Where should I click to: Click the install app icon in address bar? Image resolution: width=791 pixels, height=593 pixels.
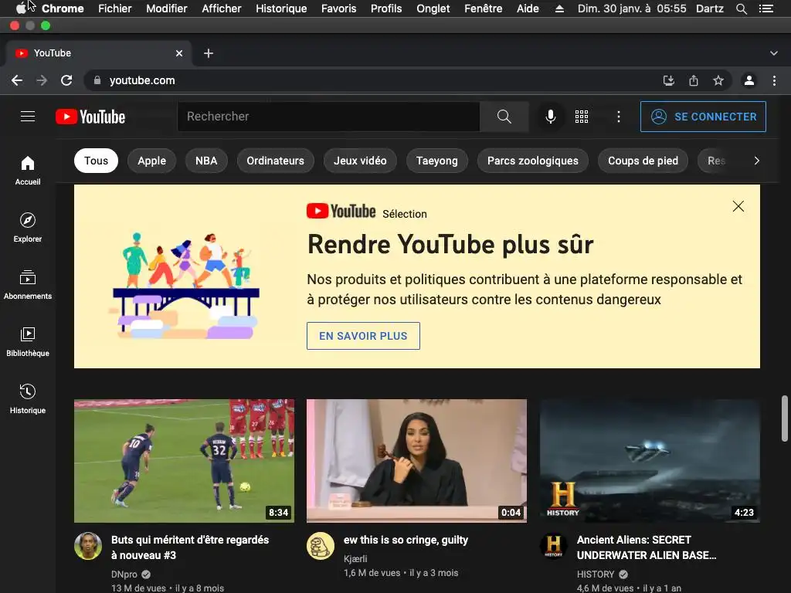click(x=669, y=80)
